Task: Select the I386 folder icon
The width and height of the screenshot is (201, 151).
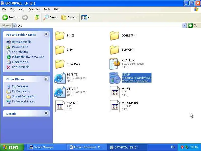Action: [x=60, y=50]
